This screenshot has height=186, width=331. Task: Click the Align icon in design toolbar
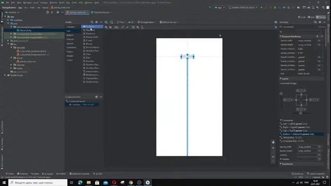pyautogui.click(x=138, y=27)
